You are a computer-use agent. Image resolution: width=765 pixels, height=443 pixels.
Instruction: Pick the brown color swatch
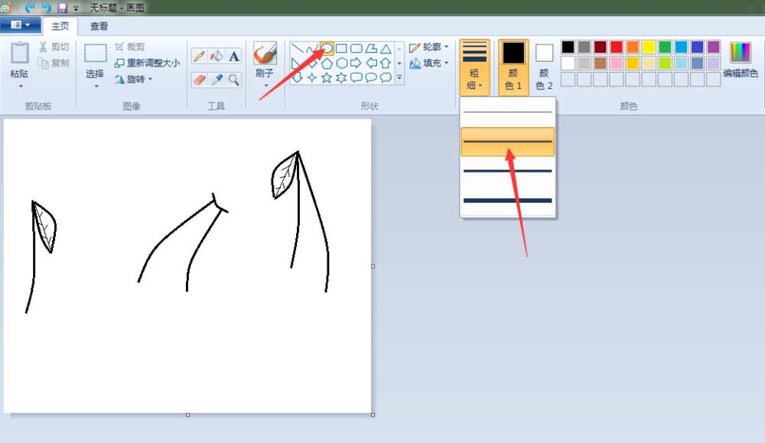click(600, 63)
